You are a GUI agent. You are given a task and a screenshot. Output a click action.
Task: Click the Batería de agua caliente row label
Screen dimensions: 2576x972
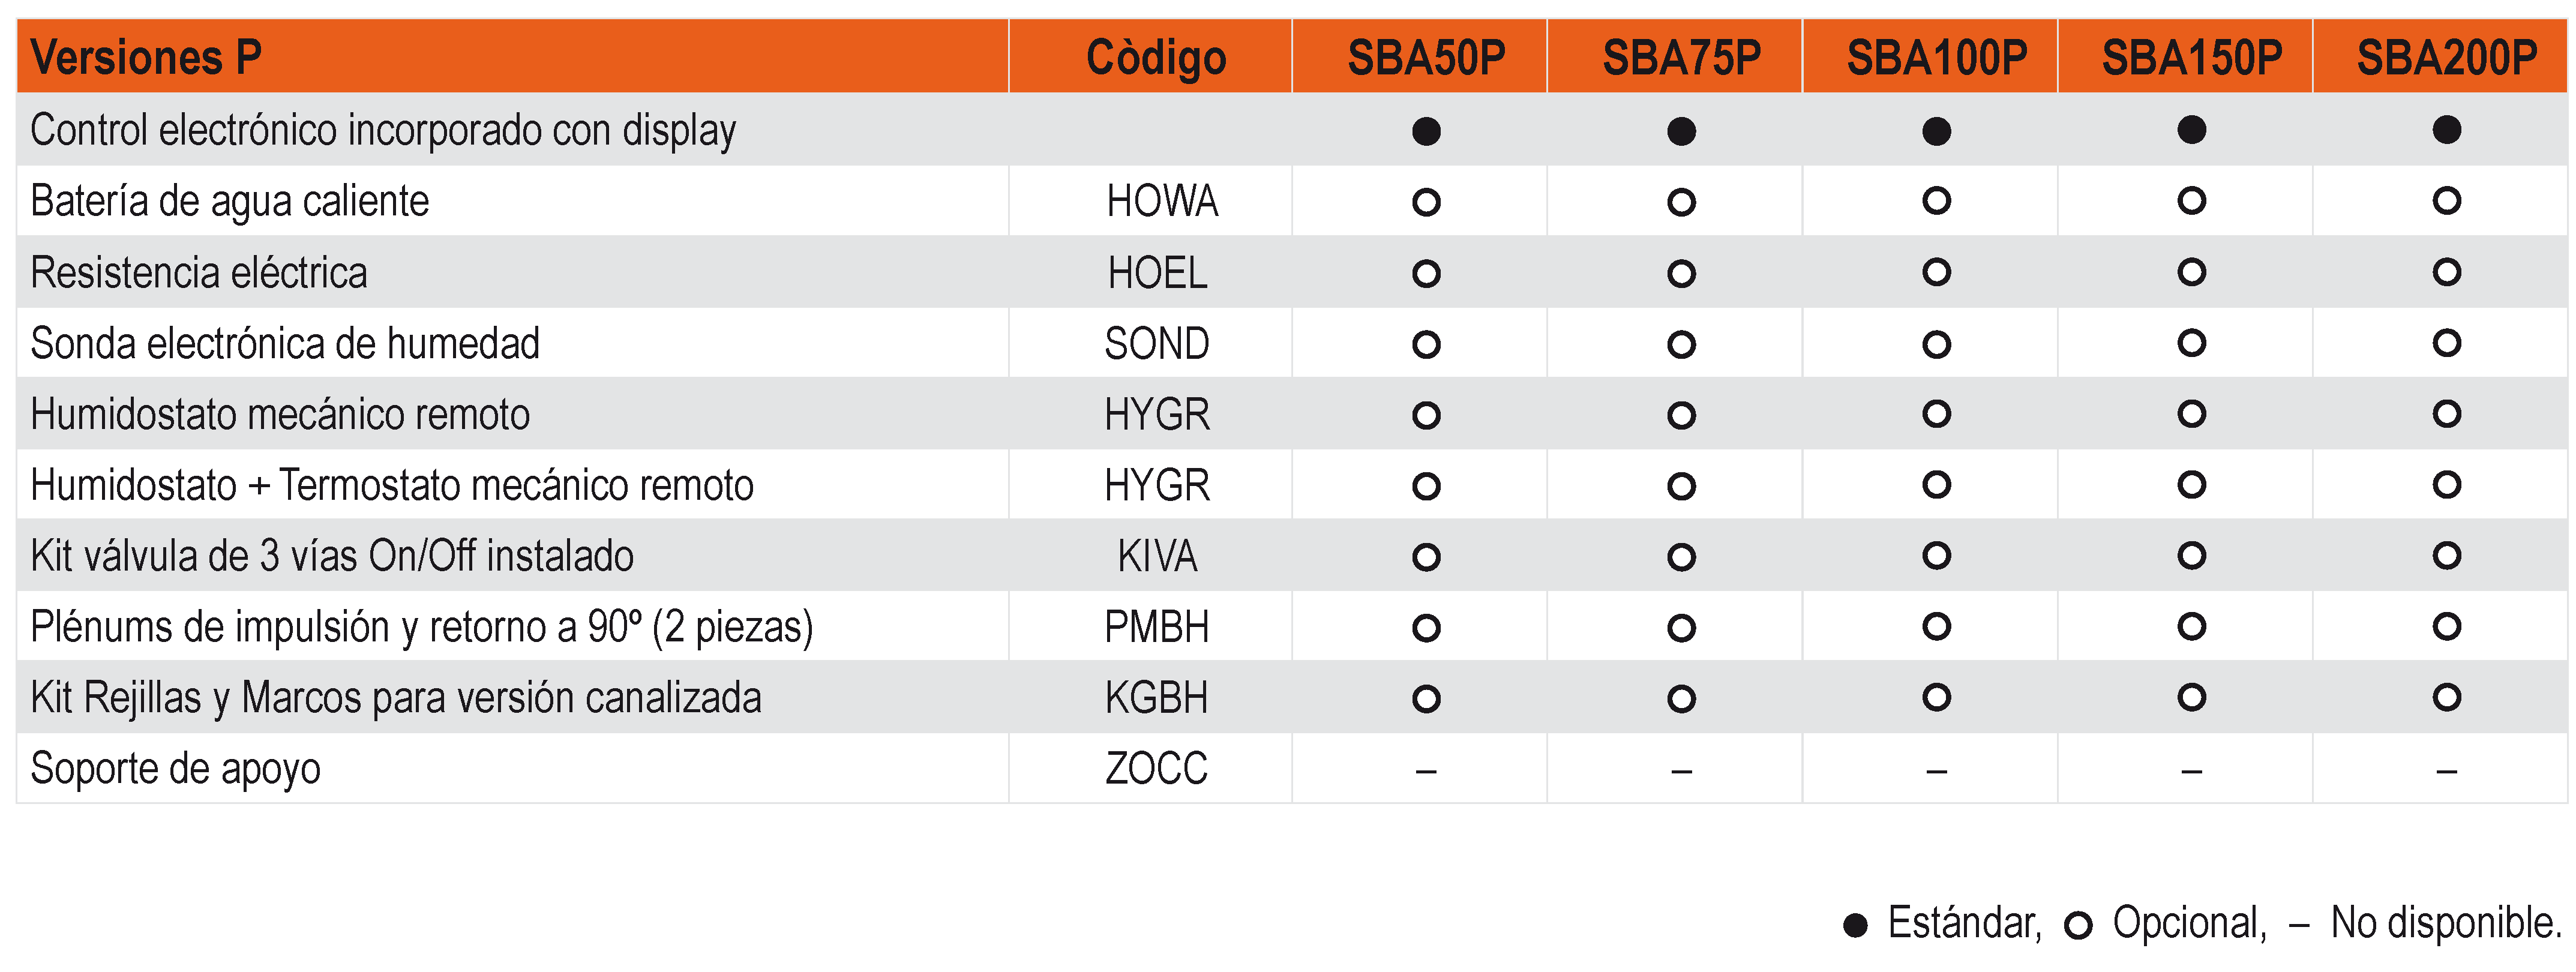point(230,201)
